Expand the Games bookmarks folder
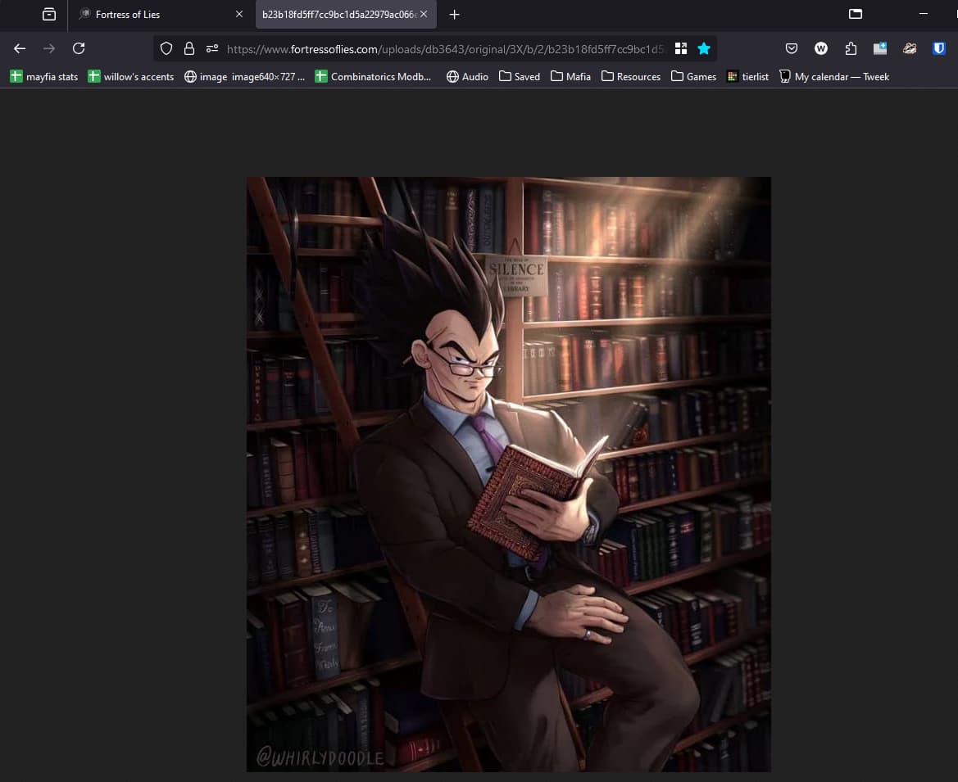 click(x=693, y=76)
